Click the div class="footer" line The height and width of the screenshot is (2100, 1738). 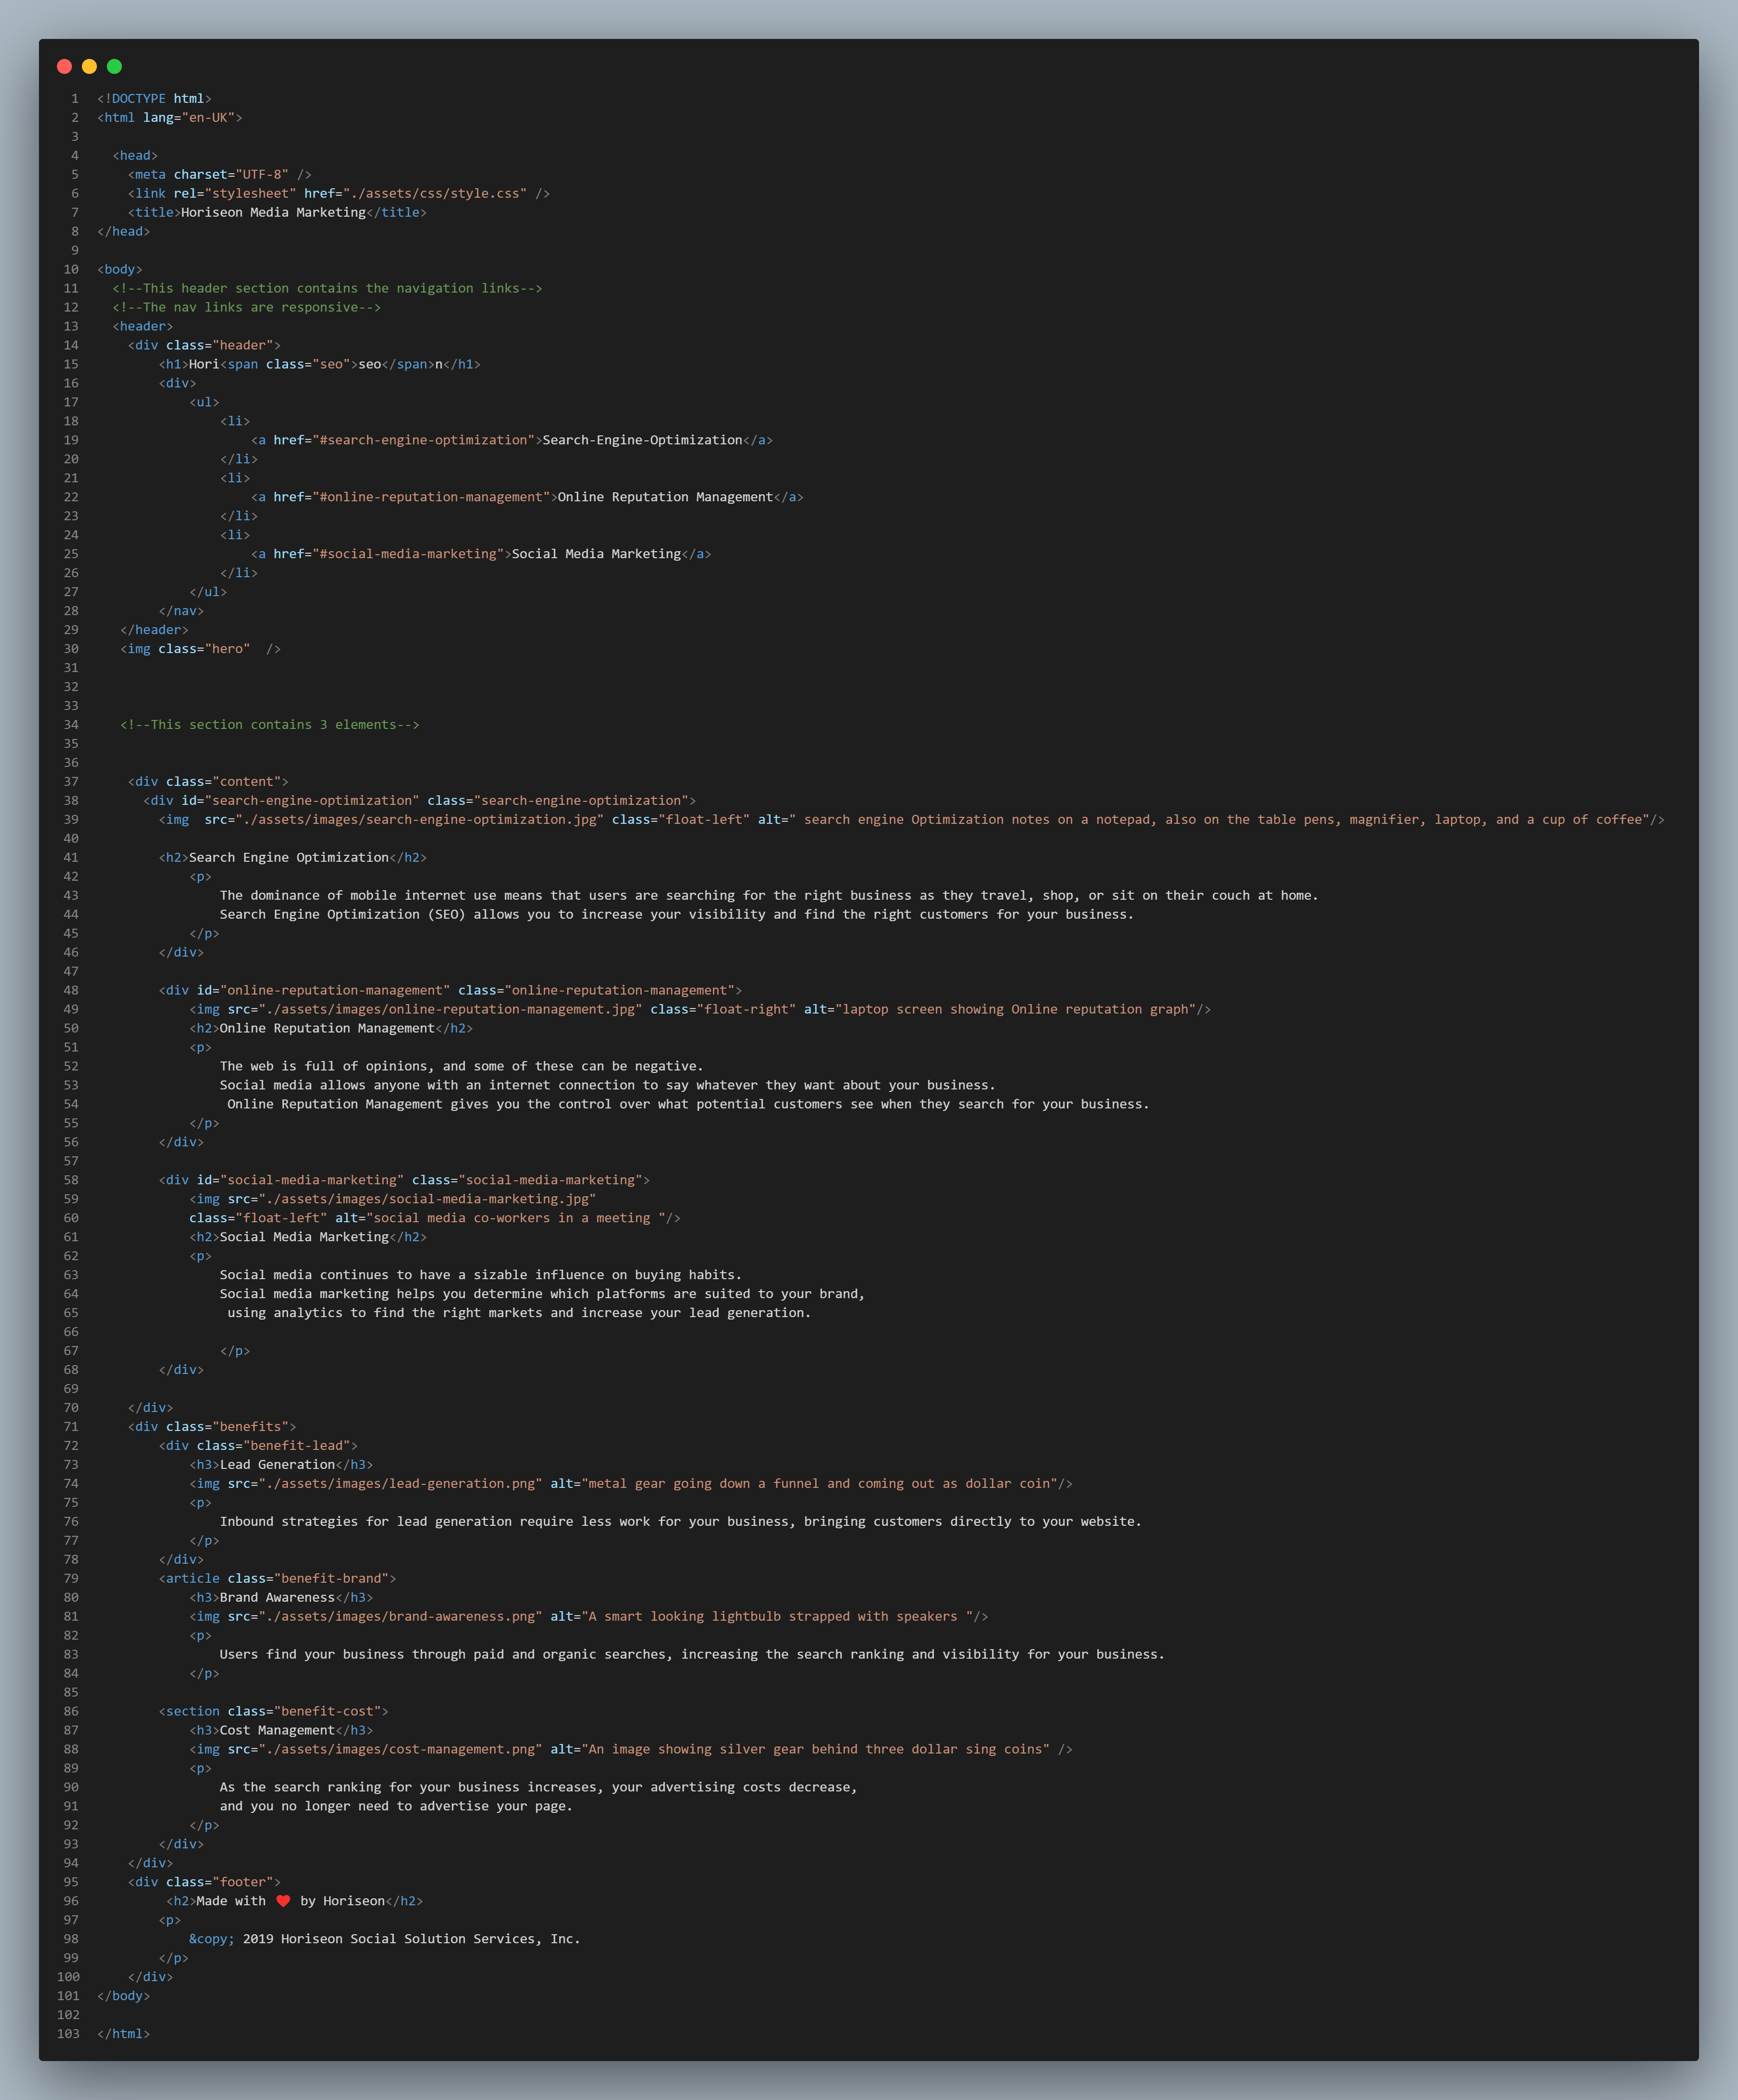point(204,1882)
